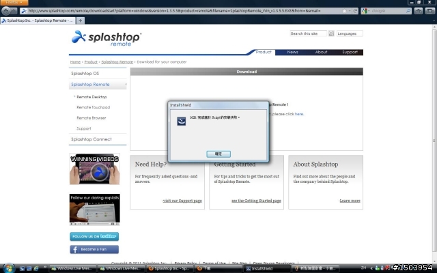Open the Languages dropdown
437x273 pixels.
(x=350, y=33)
